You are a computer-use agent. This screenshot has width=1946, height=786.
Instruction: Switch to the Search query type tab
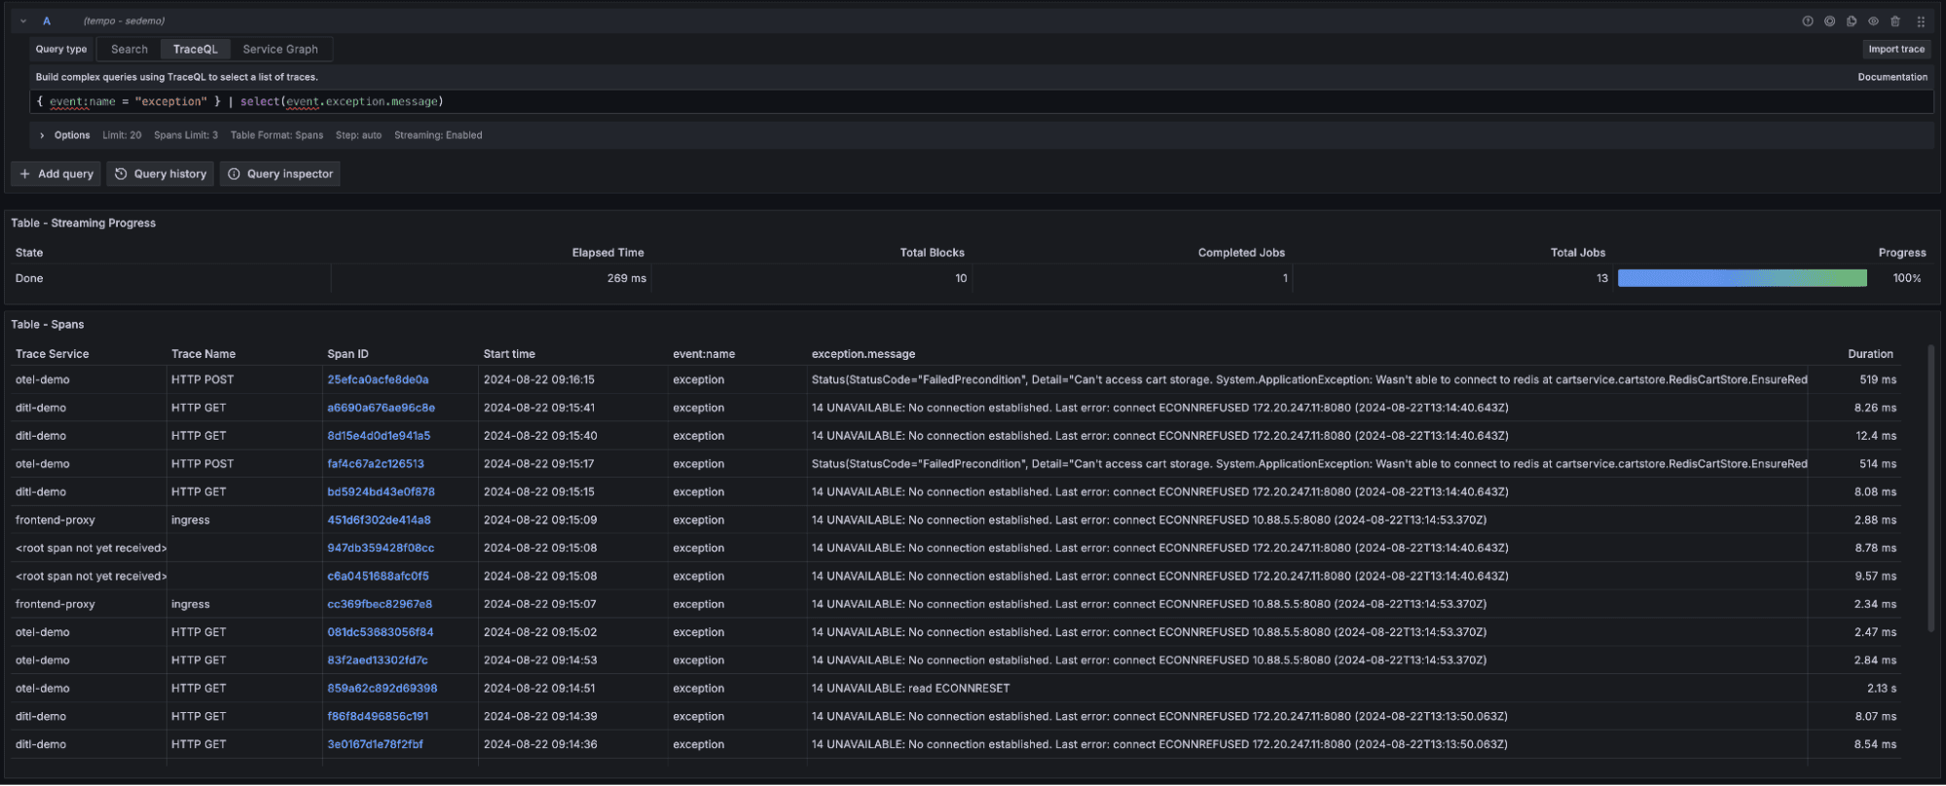[129, 50]
